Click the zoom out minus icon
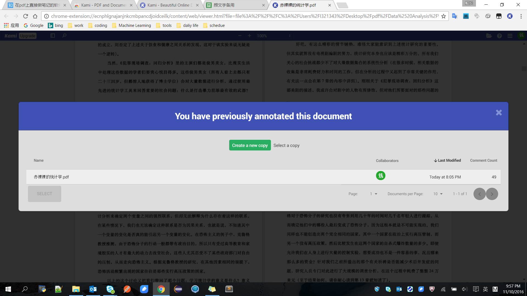527x296 pixels. click(x=240, y=36)
